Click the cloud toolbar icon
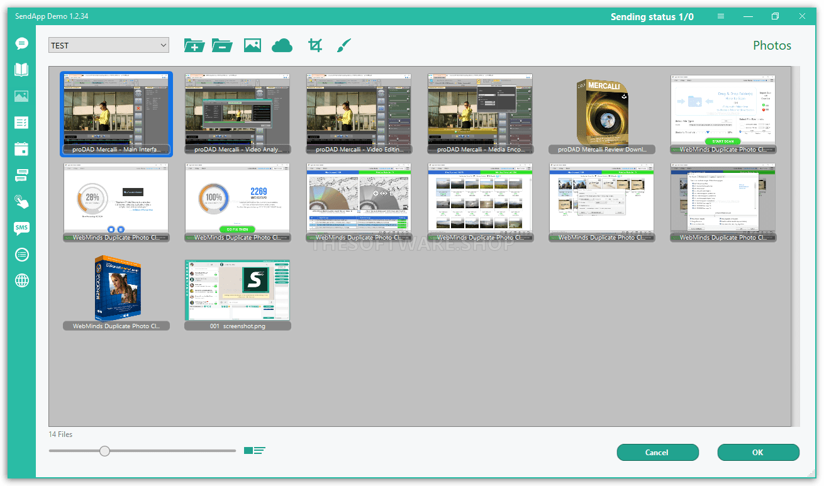This screenshot has height=486, width=824. [282, 45]
